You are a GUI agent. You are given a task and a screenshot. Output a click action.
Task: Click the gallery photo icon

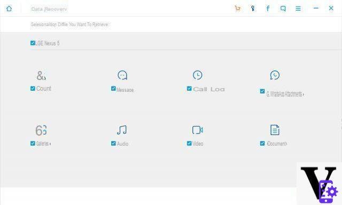click(41, 130)
